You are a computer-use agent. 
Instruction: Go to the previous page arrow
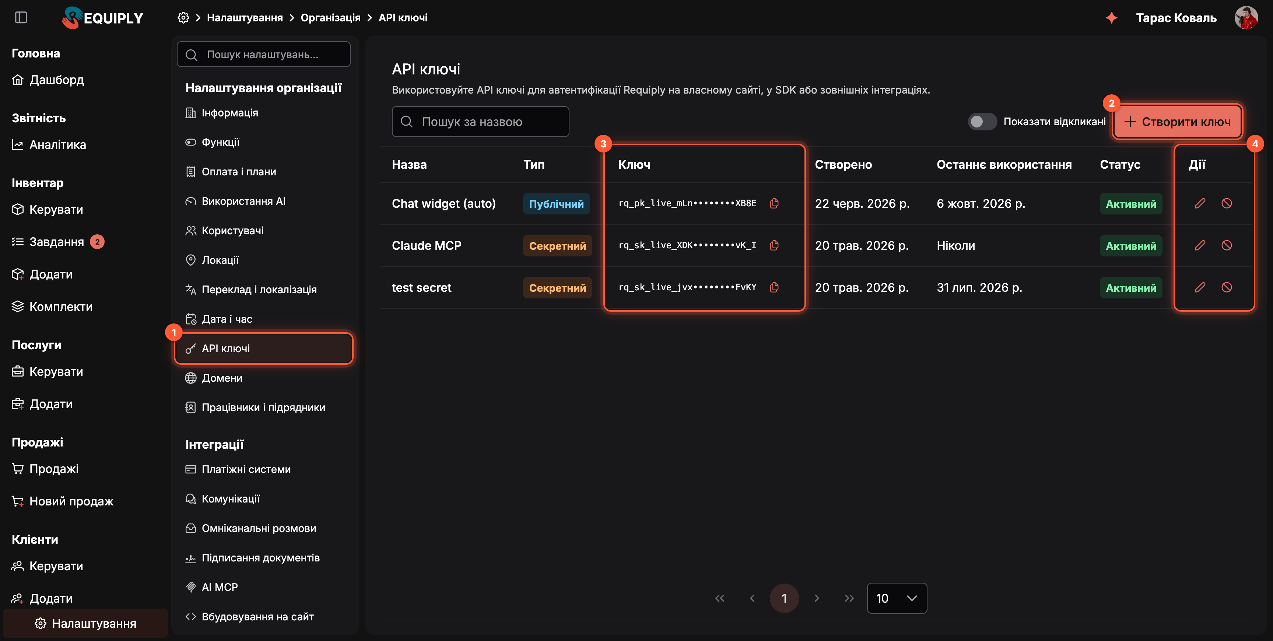(752, 599)
